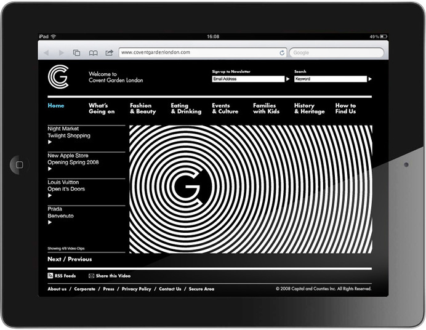Reload the page with refresh icon
The width and height of the screenshot is (426, 330).
tap(282, 53)
